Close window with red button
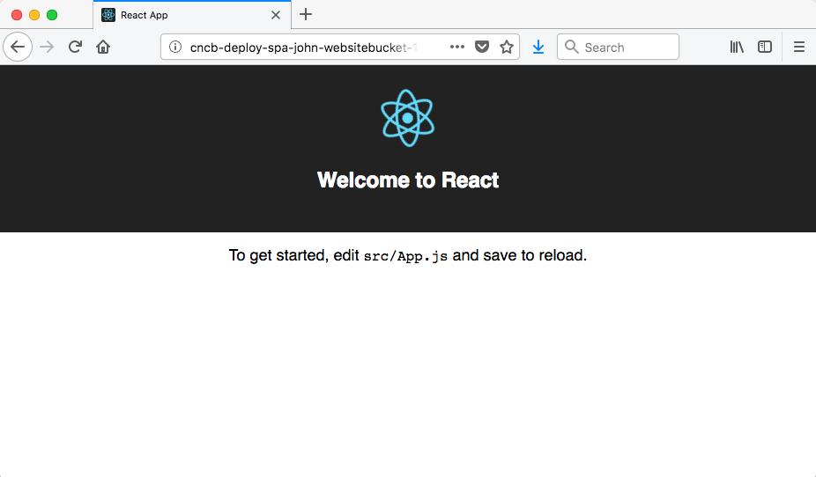This screenshot has height=477, width=816. tap(17, 15)
